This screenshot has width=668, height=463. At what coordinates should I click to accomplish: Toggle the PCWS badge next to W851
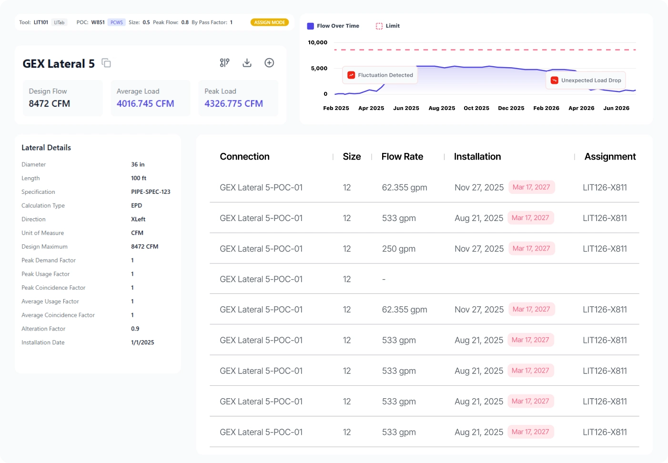[117, 22]
